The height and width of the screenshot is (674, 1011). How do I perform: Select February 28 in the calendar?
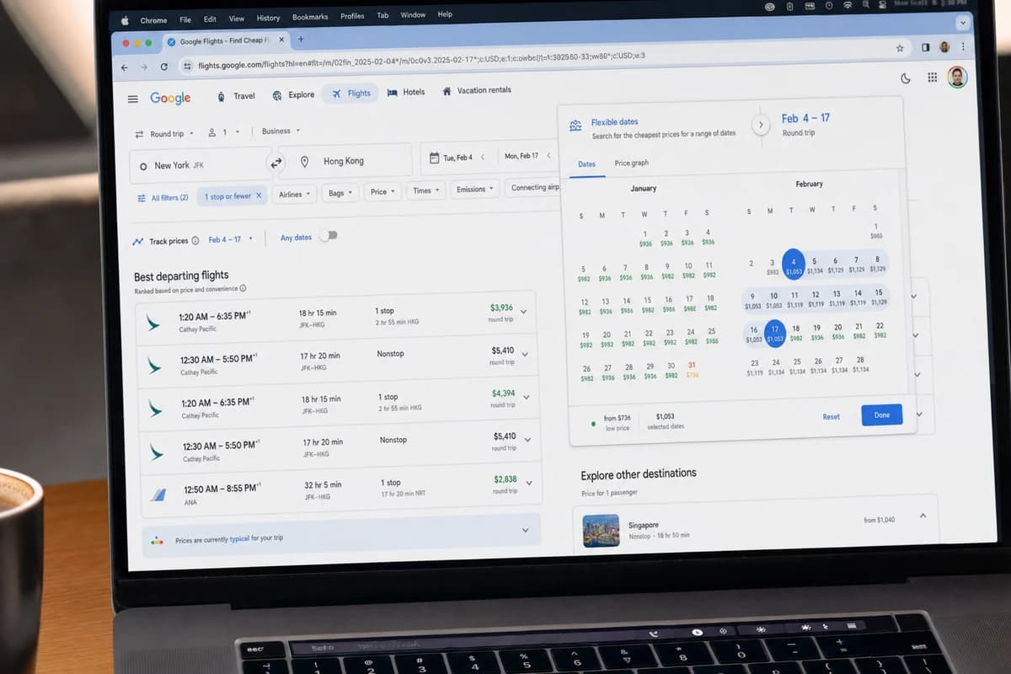point(860,365)
